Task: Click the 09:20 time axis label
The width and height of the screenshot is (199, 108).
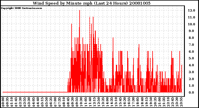Action: 72,102
